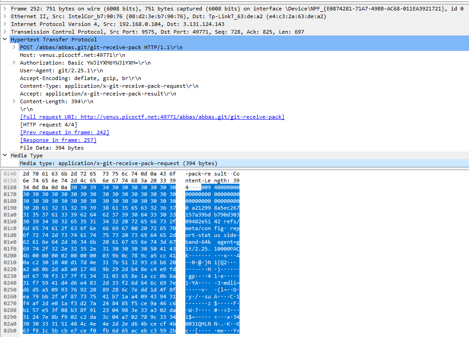
Task: Select the Host: venus.picoctf.net header line
Action: pyautogui.click(x=72, y=55)
